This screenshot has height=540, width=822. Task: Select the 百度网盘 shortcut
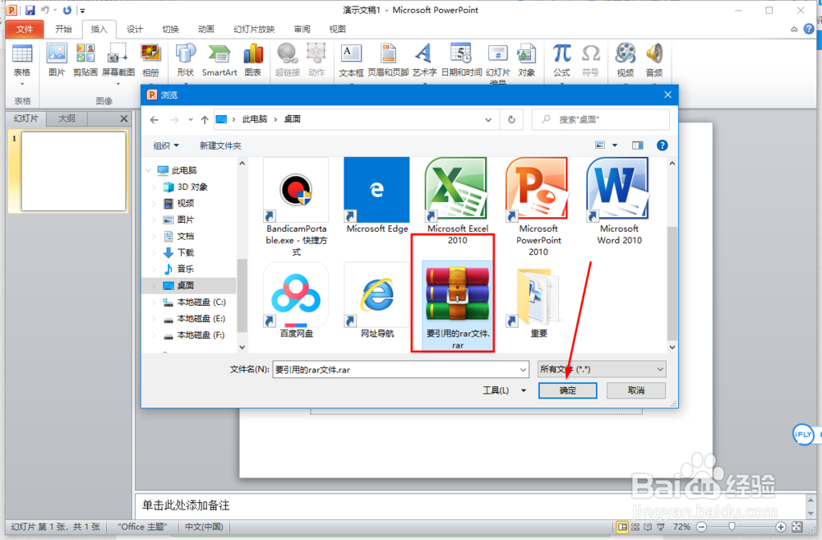point(296,301)
